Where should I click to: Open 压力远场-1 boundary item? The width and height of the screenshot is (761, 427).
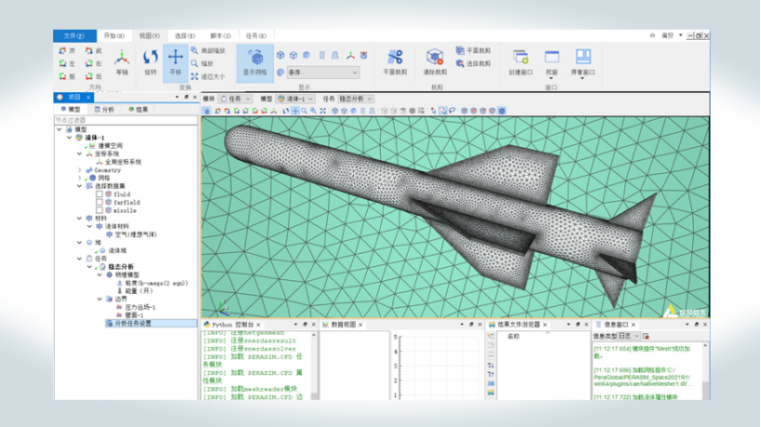pyautogui.click(x=140, y=307)
